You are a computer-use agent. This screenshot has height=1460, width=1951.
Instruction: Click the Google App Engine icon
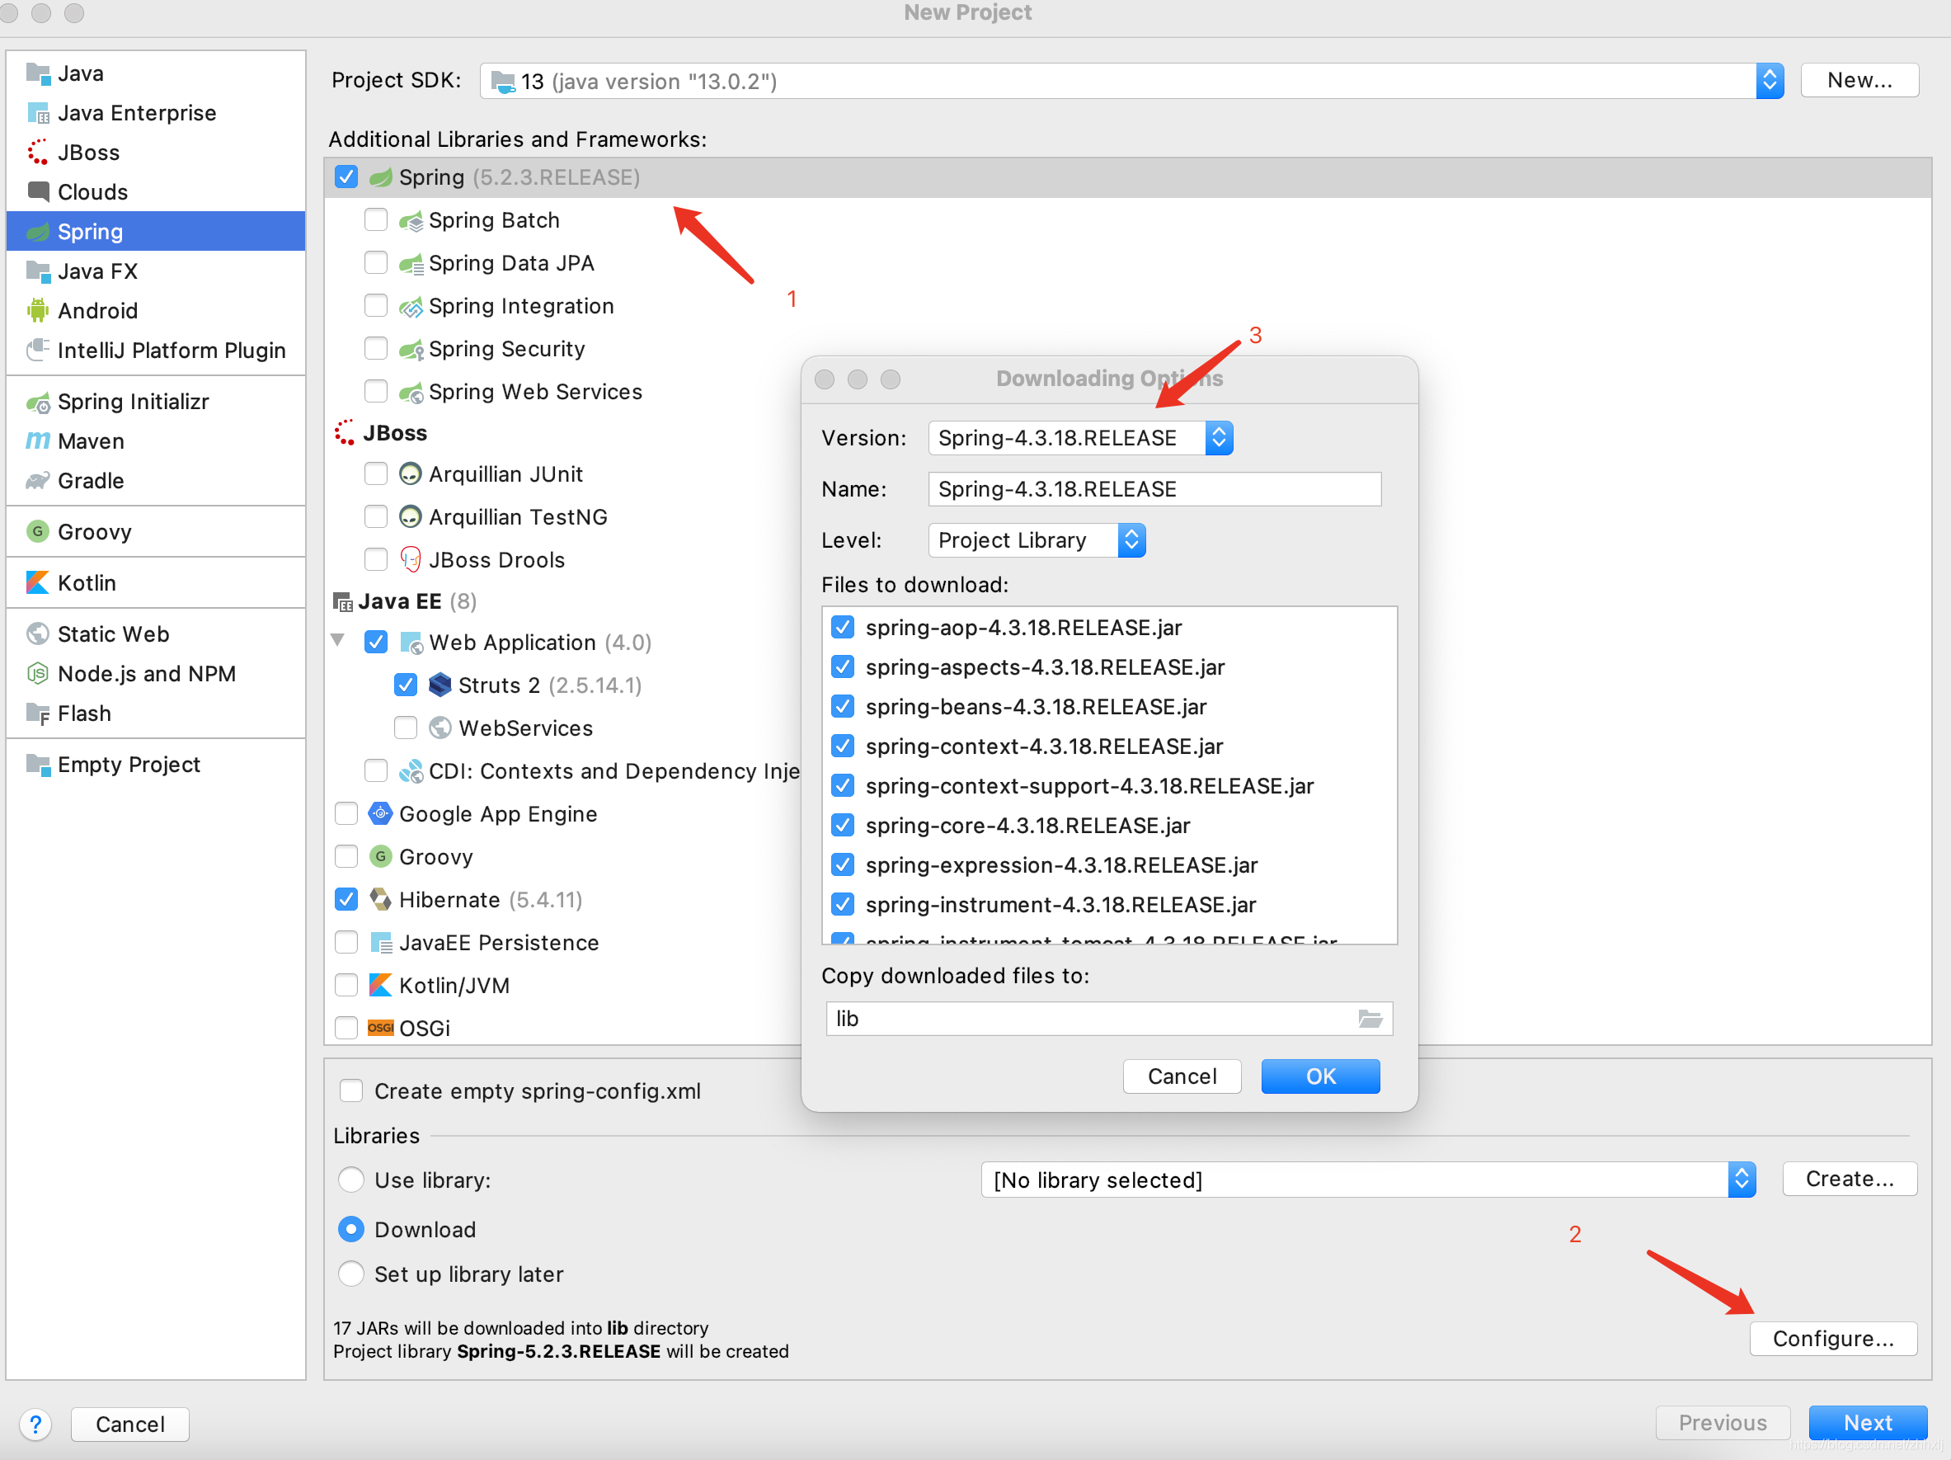point(380,814)
